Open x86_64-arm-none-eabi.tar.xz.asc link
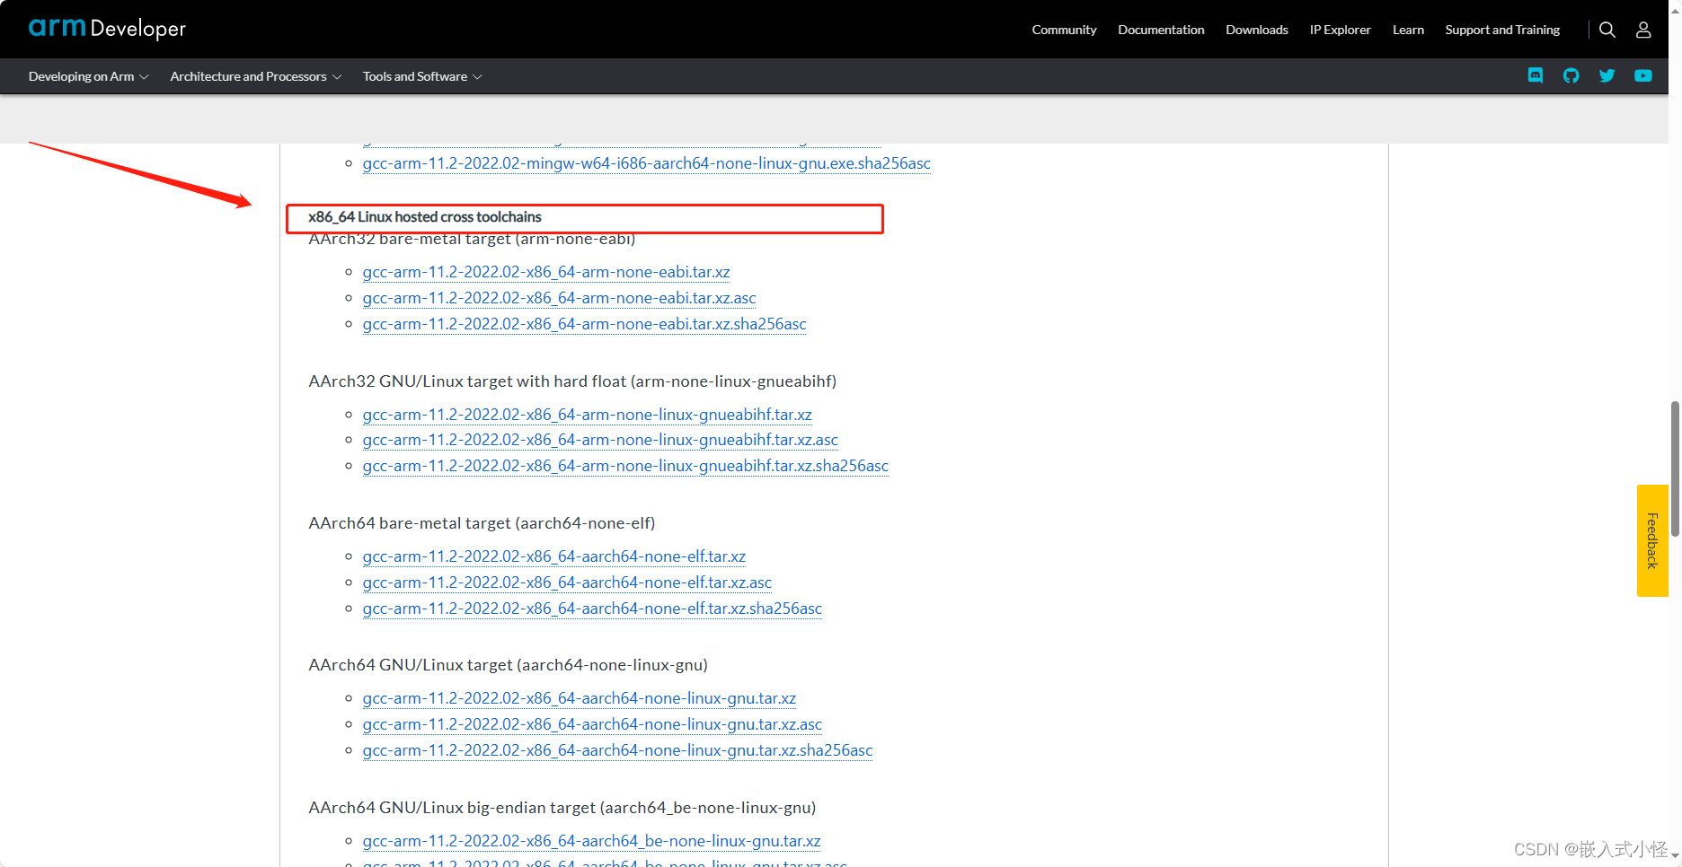The height and width of the screenshot is (867, 1682). point(559,298)
